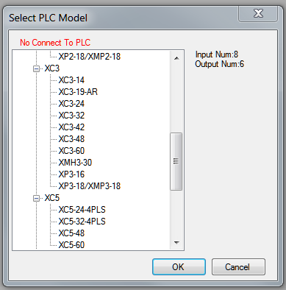
Task: Choose the XC3-14 model
Action: coord(71,80)
